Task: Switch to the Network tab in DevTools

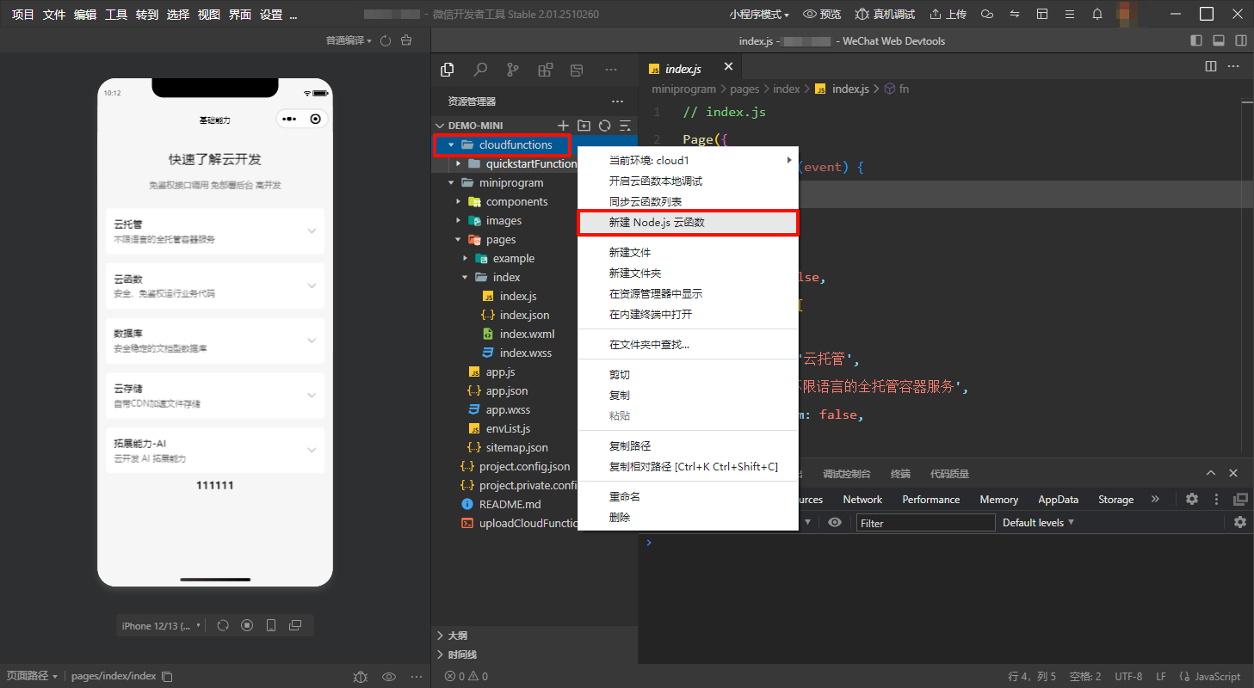Action: pos(862,500)
